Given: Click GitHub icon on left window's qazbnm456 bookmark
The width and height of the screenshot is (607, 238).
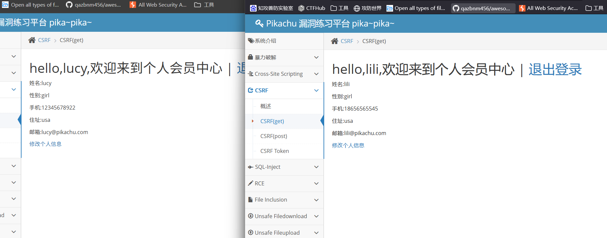Looking at the screenshot, I should click(x=69, y=5).
